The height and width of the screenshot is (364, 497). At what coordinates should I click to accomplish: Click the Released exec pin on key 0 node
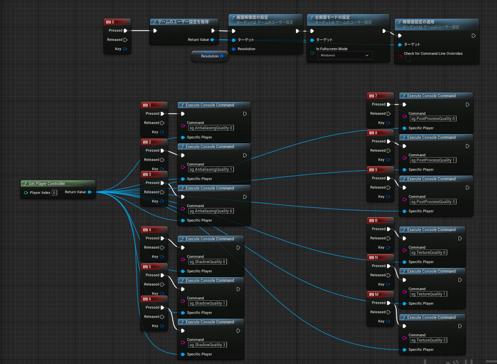[x=125, y=40]
